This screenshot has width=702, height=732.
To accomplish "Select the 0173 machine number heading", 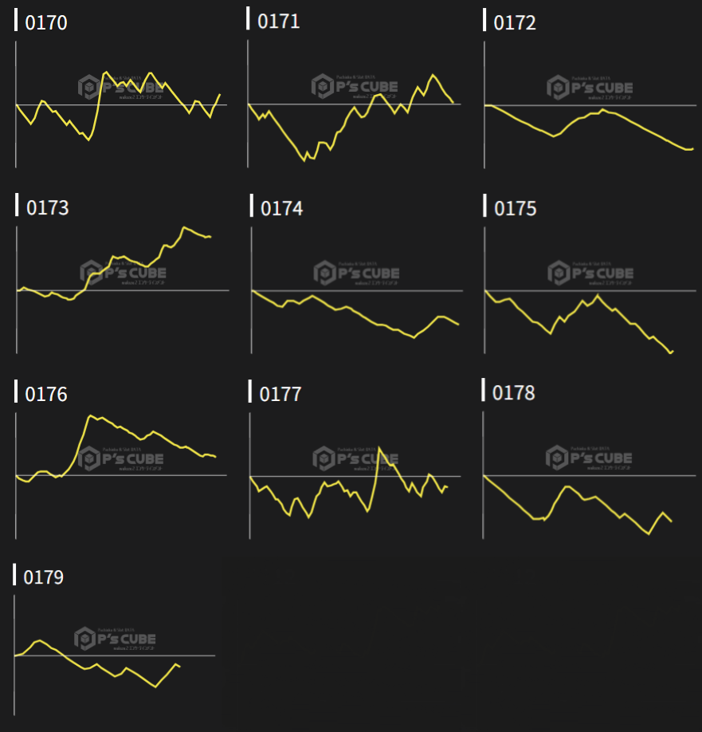I will click(48, 208).
